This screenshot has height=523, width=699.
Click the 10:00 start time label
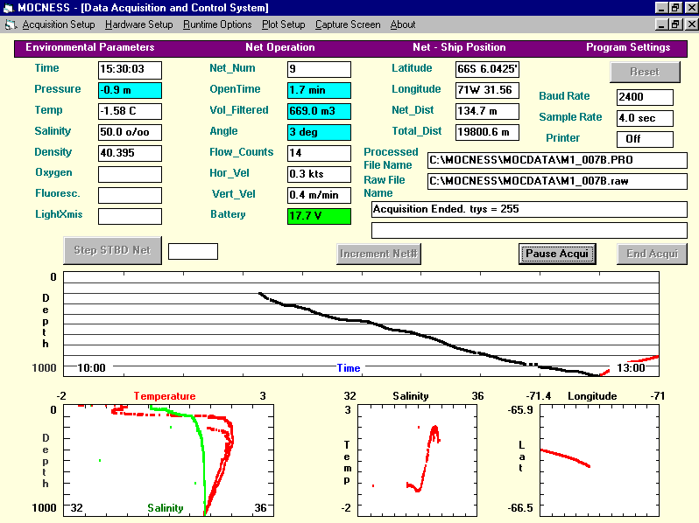point(91,368)
